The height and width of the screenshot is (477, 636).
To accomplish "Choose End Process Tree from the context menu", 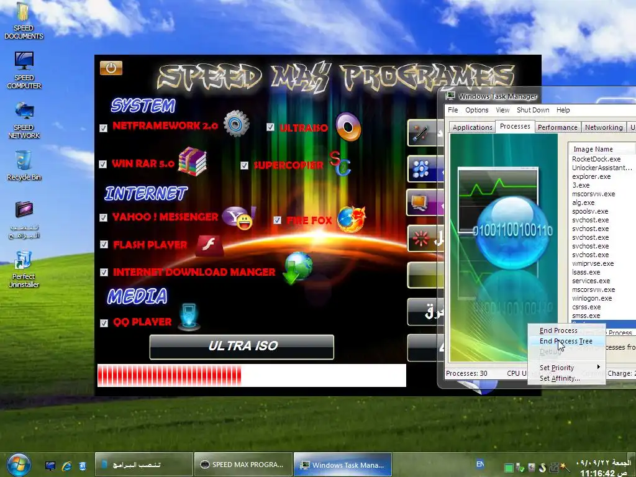I will point(566,341).
